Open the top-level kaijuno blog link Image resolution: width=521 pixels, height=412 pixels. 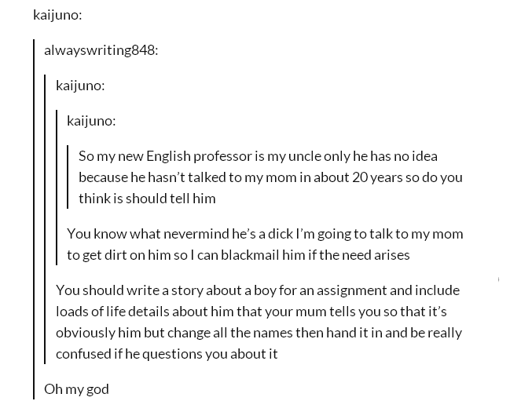(56, 15)
